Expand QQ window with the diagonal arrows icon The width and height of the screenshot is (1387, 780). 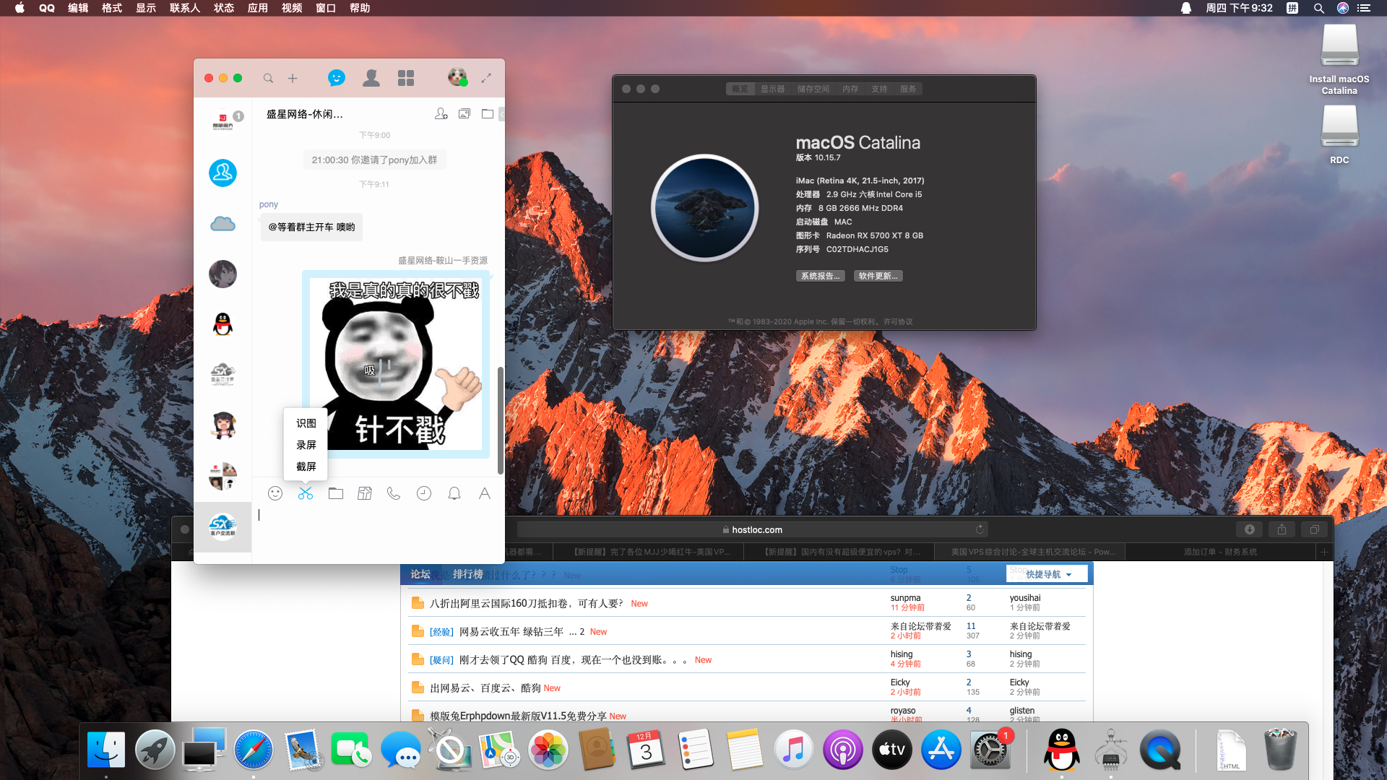(x=486, y=78)
